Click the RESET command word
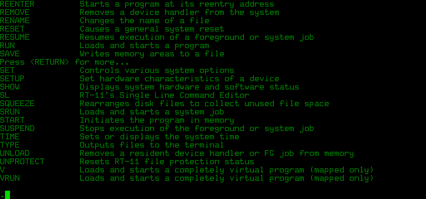Screen dimensions: 426x199 [12, 29]
